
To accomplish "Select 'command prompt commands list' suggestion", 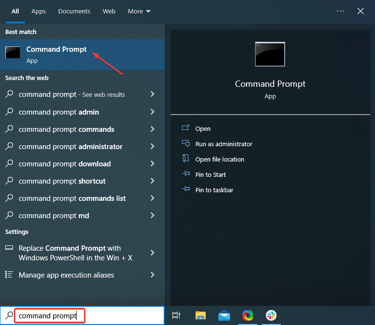I will 82,198.
